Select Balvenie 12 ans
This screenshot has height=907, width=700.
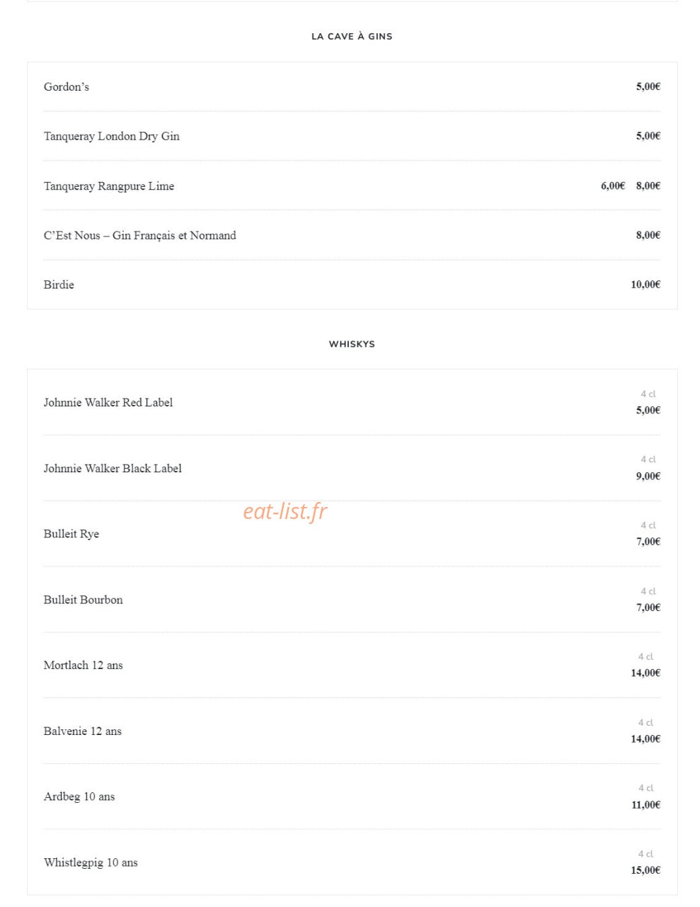[x=83, y=731]
